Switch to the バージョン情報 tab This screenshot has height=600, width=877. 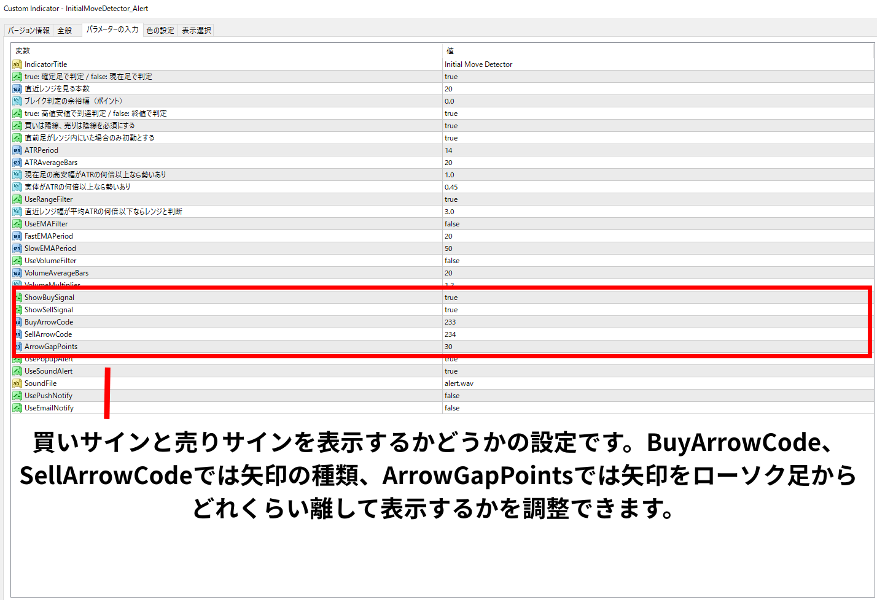(29, 30)
